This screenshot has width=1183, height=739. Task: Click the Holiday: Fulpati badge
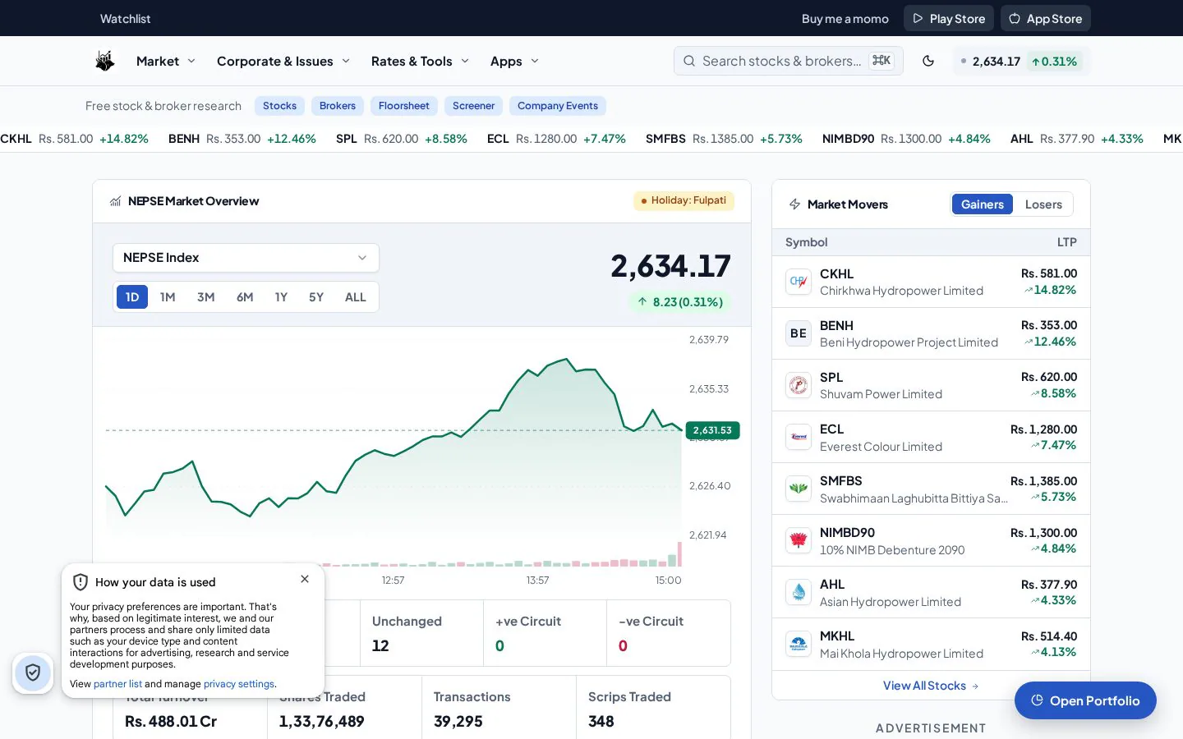coord(684,200)
